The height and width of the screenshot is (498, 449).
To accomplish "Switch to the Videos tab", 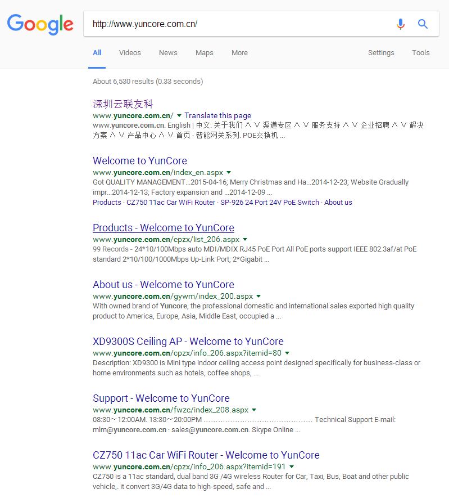I will pyautogui.click(x=130, y=53).
